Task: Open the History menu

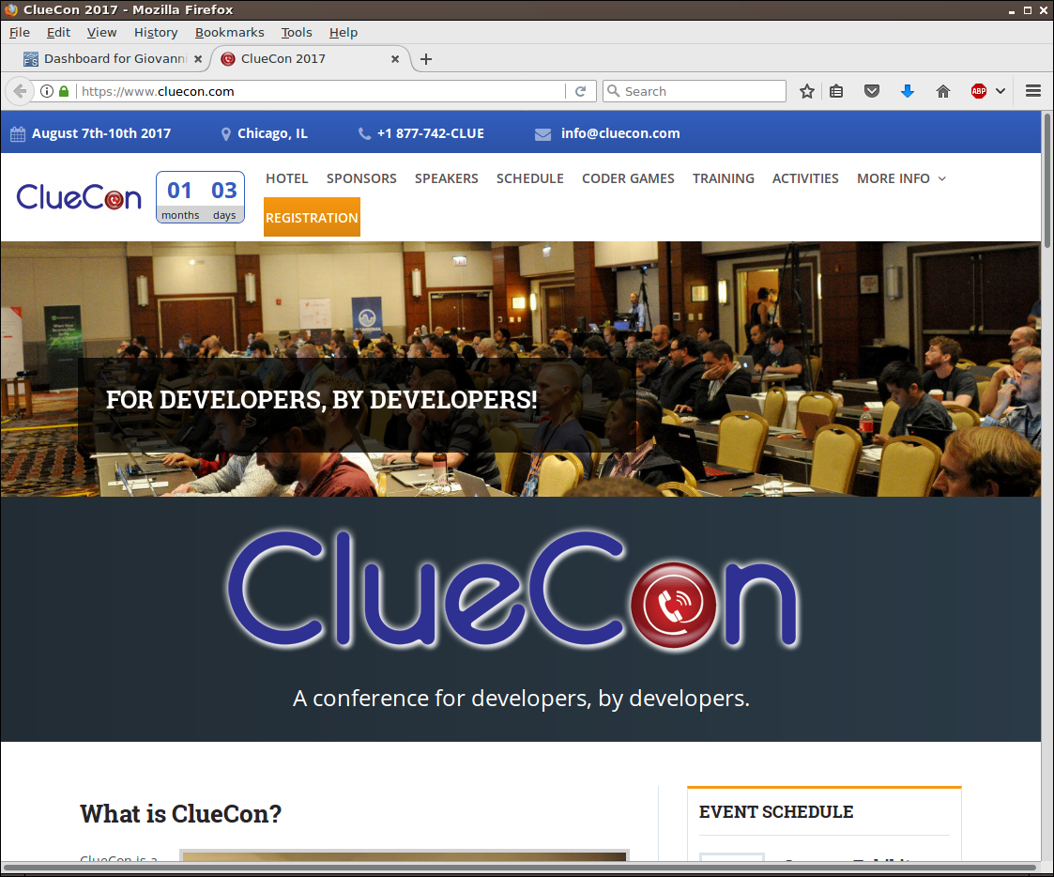Action: (156, 32)
